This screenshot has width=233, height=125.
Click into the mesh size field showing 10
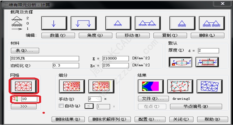click(x=29, y=99)
